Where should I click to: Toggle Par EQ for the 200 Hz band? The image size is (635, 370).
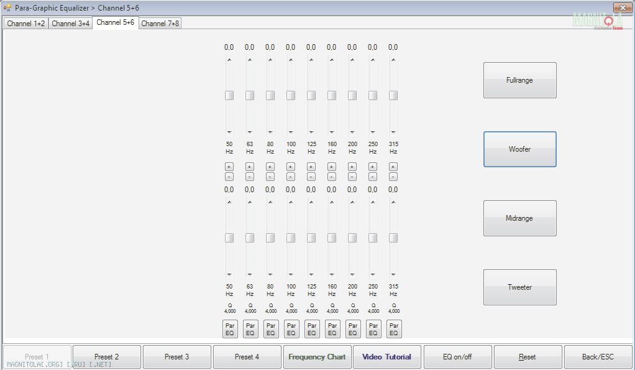(x=353, y=329)
